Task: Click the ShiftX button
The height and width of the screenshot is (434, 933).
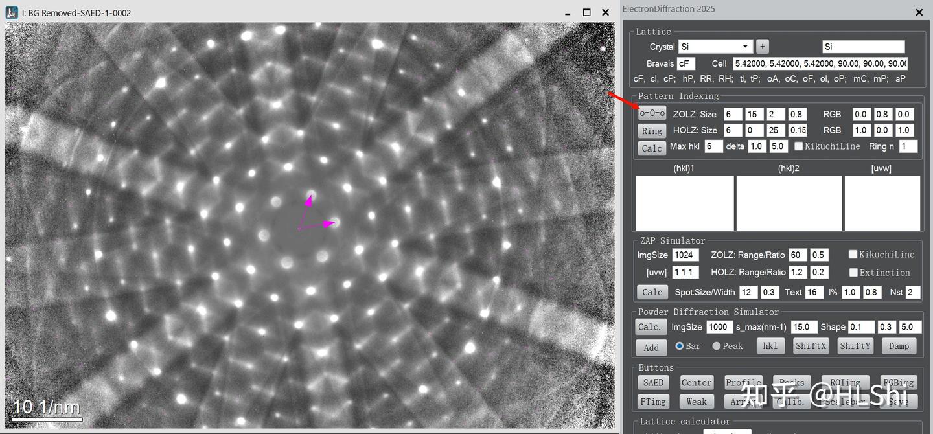Action: pyautogui.click(x=811, y=346)
